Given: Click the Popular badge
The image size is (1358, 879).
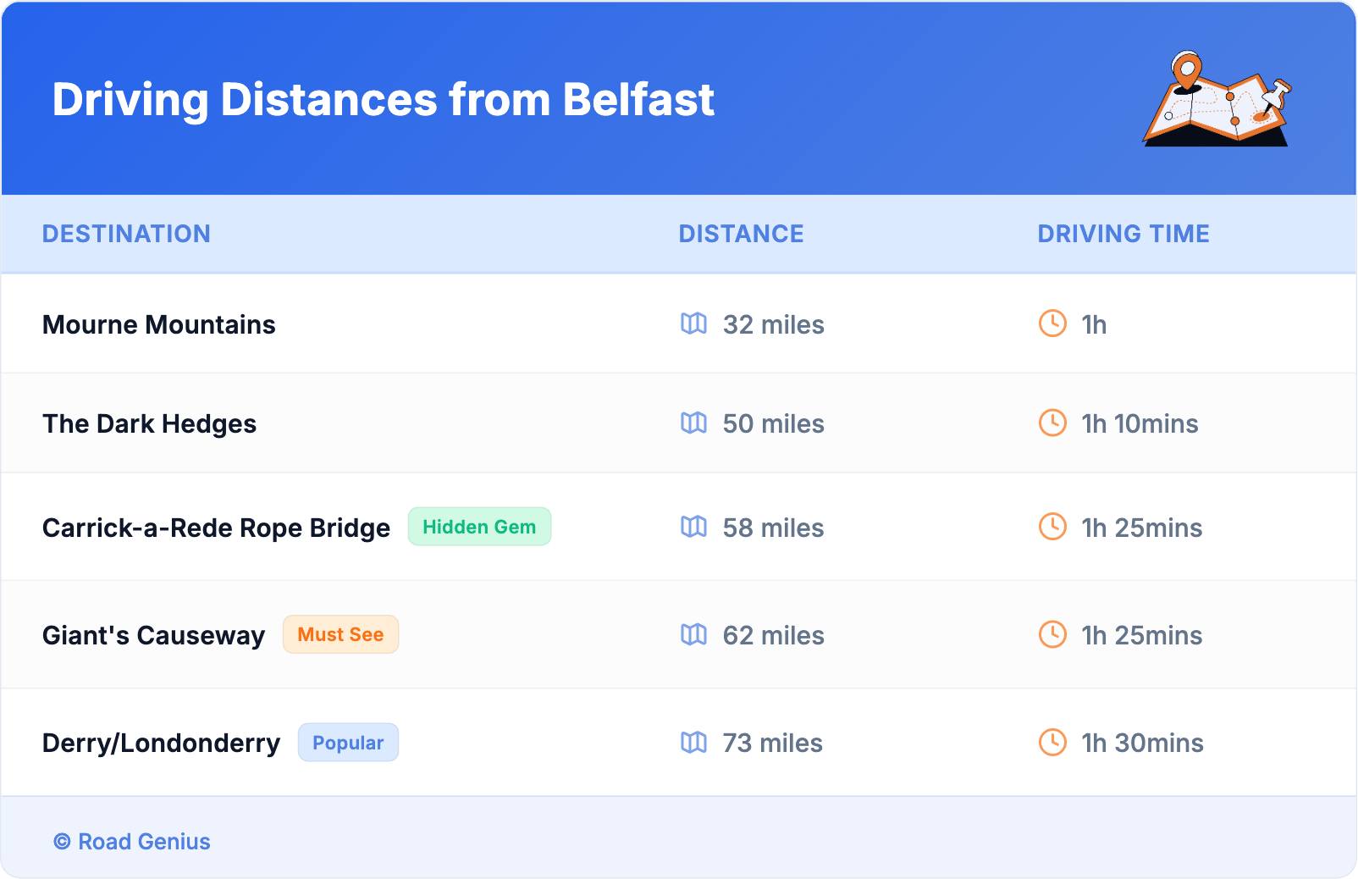Looking at the screenshot, I should coord(348,743).
